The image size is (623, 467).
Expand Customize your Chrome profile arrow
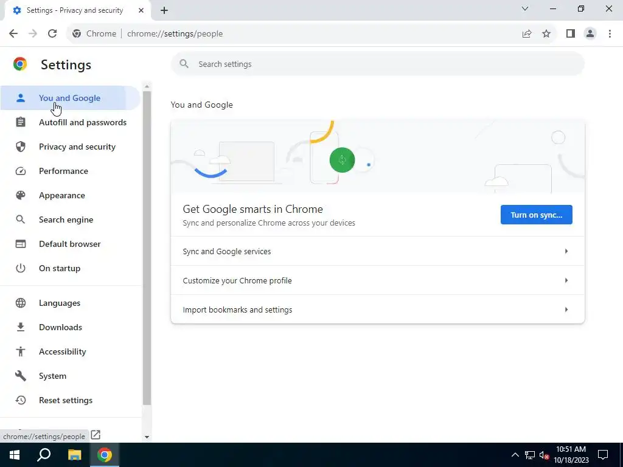[566, 280]
